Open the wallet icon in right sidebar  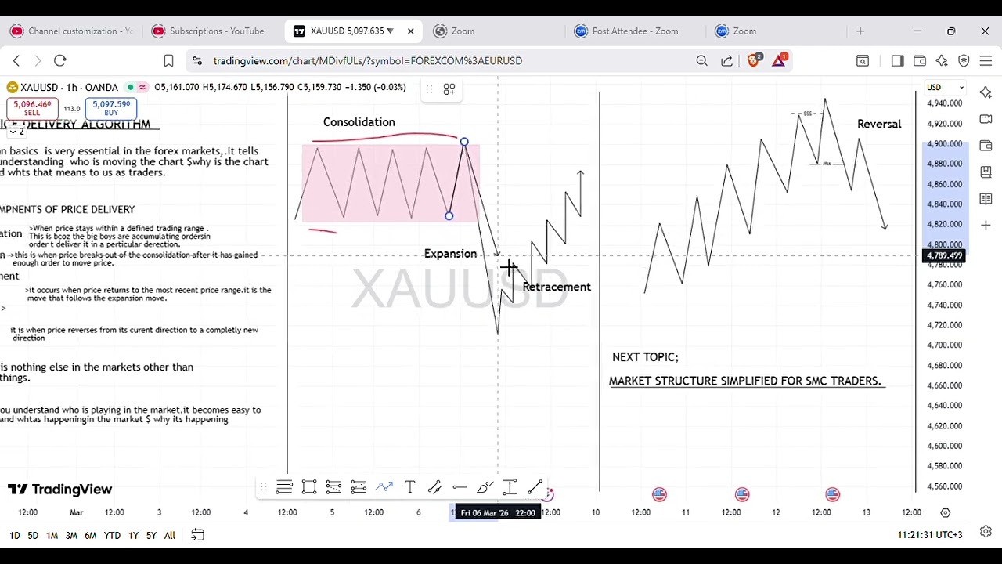pos(986,146)
